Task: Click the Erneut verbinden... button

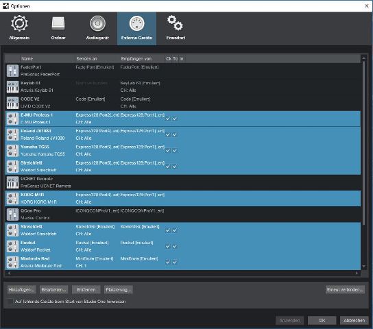Action: point(345,289)
